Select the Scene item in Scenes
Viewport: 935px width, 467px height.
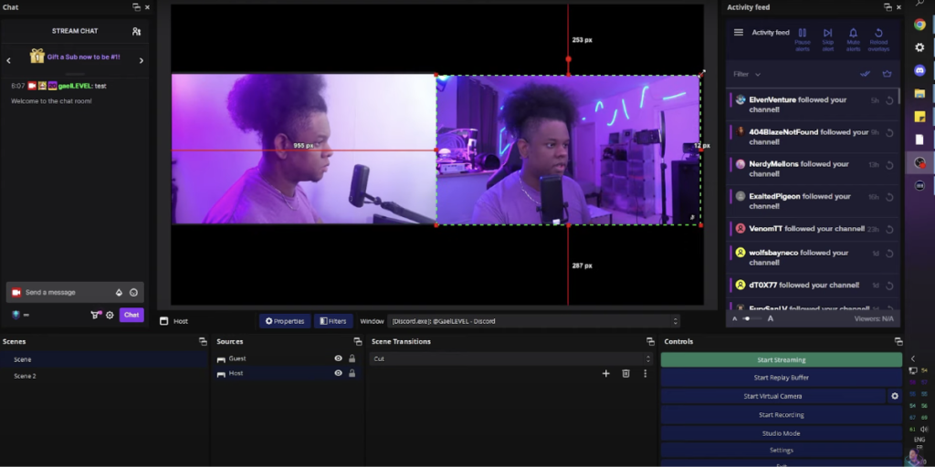104,359
